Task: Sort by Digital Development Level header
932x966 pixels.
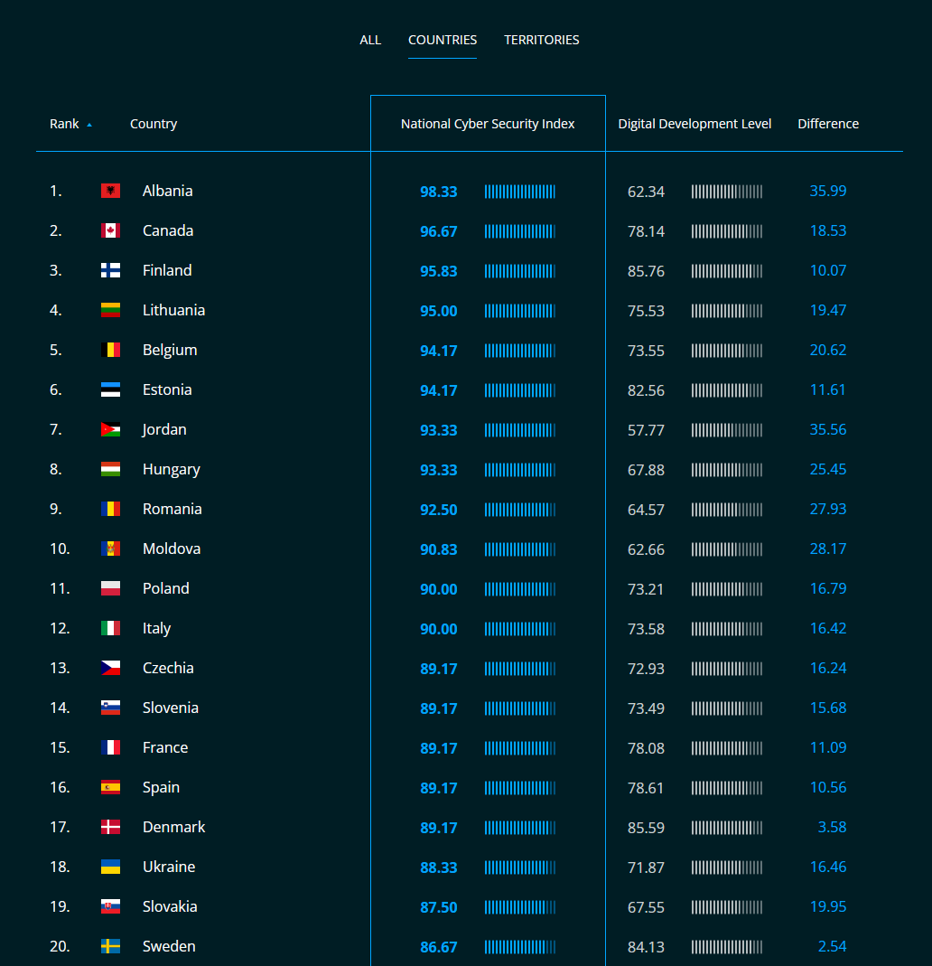Action: (694, 124)
